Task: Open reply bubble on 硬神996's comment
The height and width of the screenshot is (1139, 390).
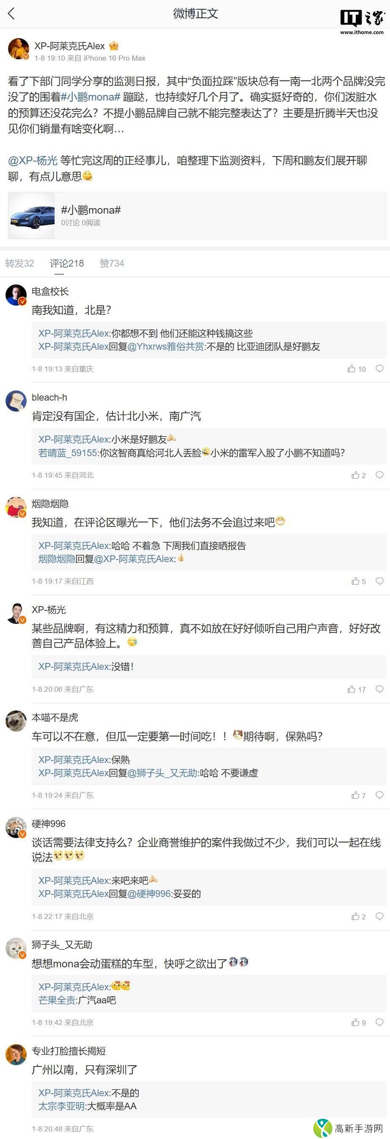Action: tap(379, 916)
